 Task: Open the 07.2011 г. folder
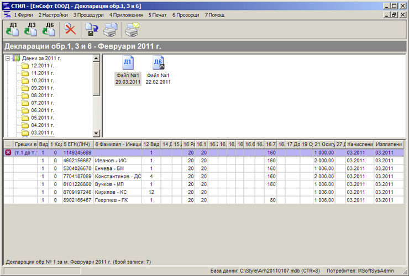point(42,103)
